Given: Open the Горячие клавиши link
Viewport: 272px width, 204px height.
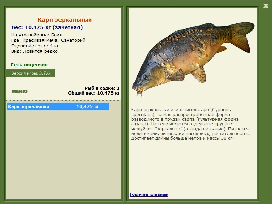Looking at the screenshot, I should click(149, 195).
